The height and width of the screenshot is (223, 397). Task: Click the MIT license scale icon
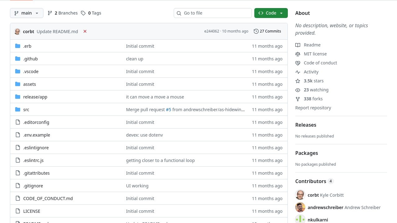click(298, 54)
